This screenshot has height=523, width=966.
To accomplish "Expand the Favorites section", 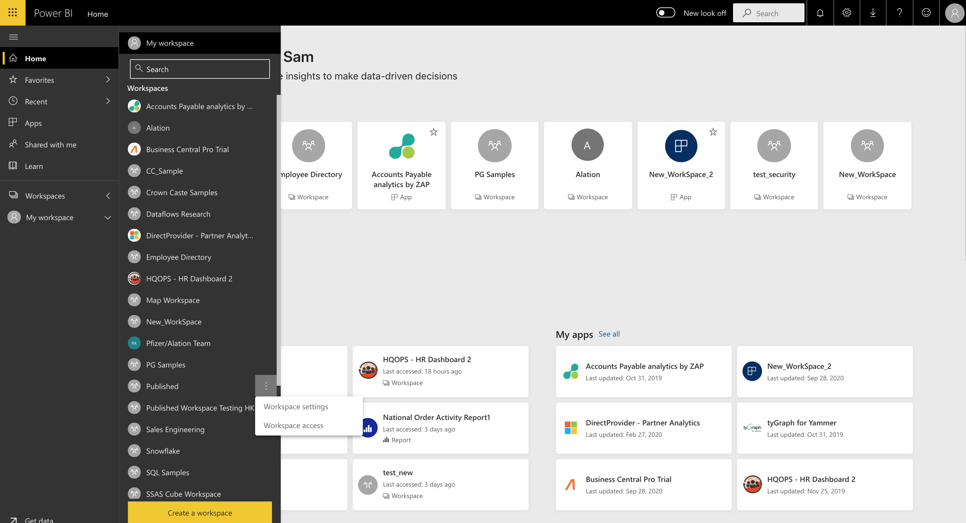I will coord(108,80).
